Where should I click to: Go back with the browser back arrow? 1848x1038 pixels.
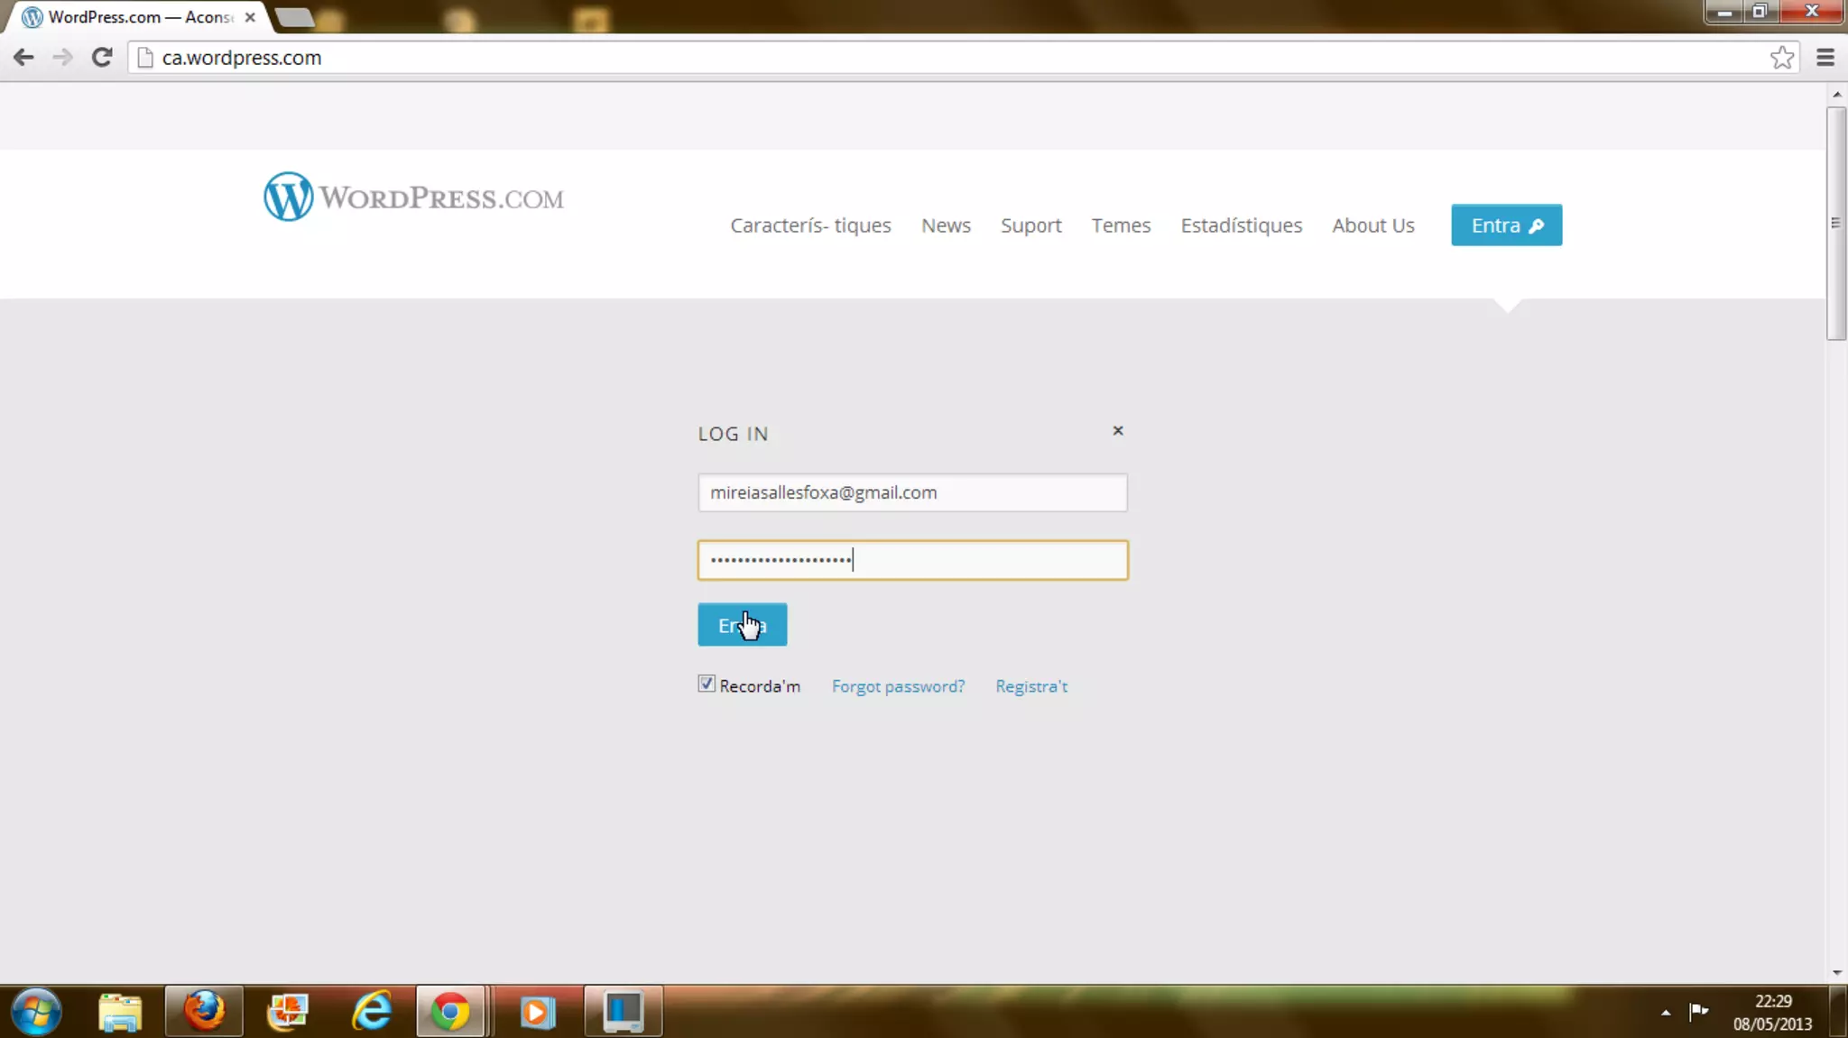23,58
